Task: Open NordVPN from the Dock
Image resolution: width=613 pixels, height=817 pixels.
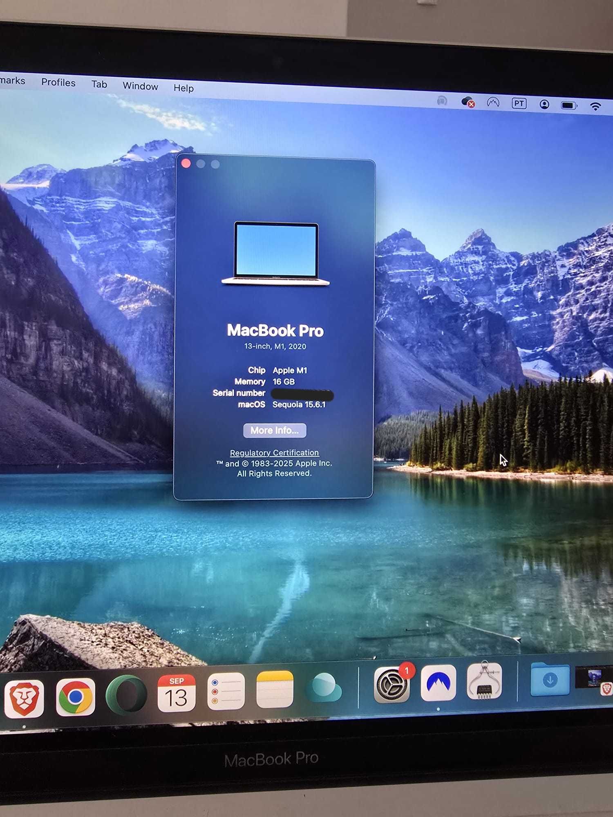Action: pos(438,683)
